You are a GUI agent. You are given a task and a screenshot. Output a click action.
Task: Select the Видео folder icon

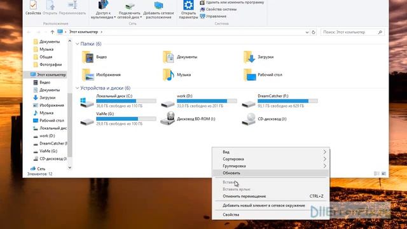pyautogui.click(x=88, y=57)
